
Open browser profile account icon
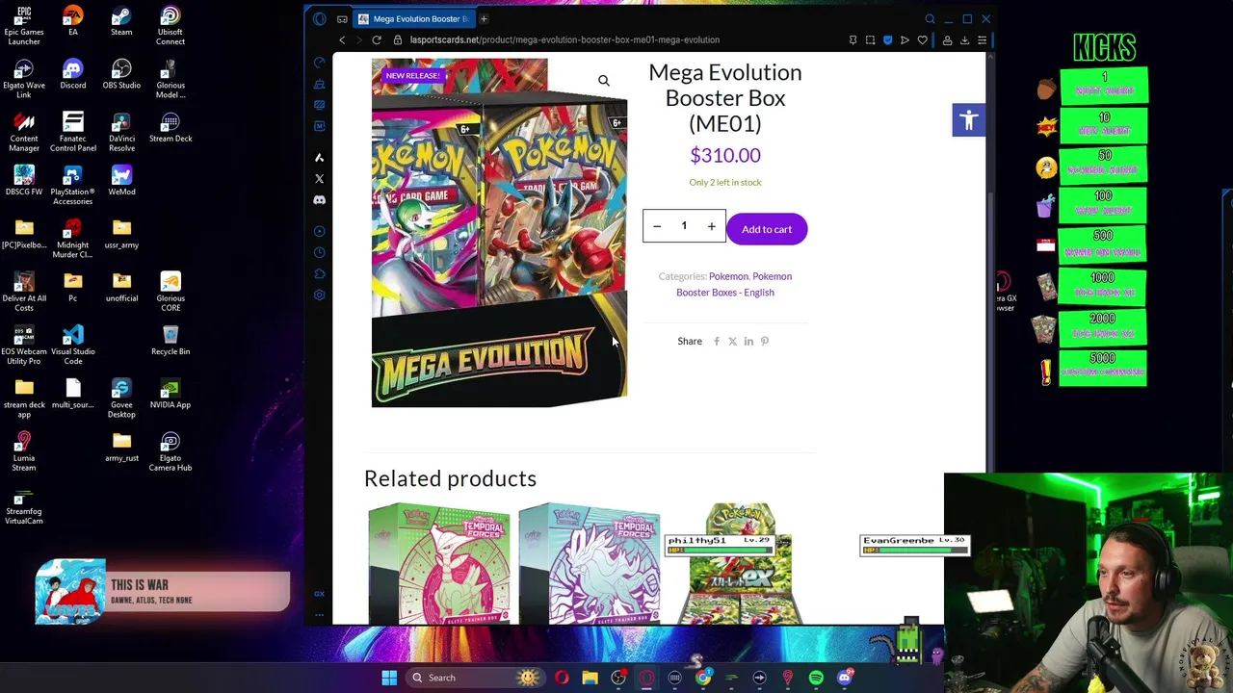(947, 39)
